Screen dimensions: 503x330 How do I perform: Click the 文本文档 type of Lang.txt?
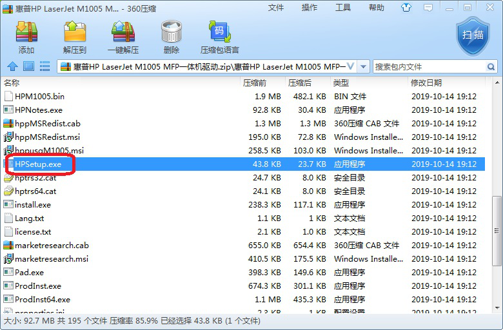[x=350, y=218]
